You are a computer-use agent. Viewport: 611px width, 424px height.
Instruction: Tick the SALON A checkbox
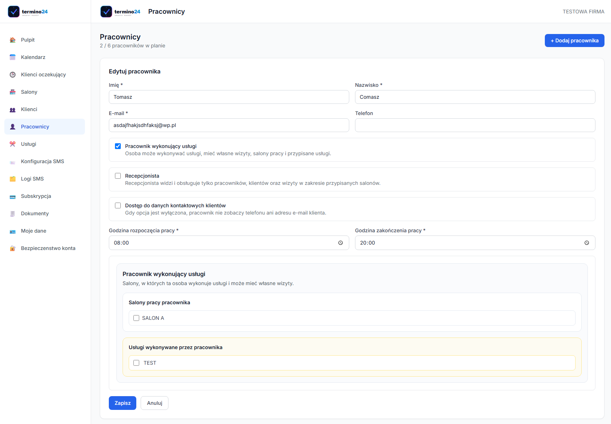(136, 318)
